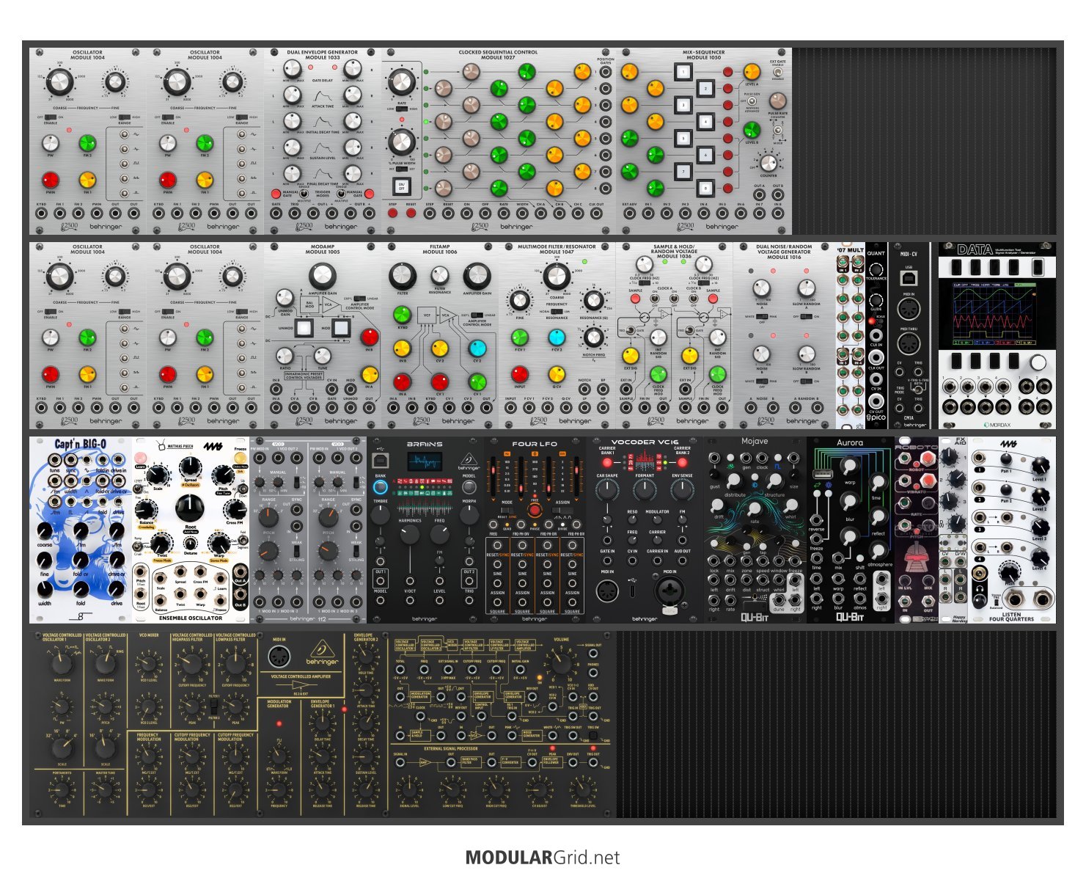
Task: Click position gate jack 1 on Module 1027
Action: (x=606, y=73)
